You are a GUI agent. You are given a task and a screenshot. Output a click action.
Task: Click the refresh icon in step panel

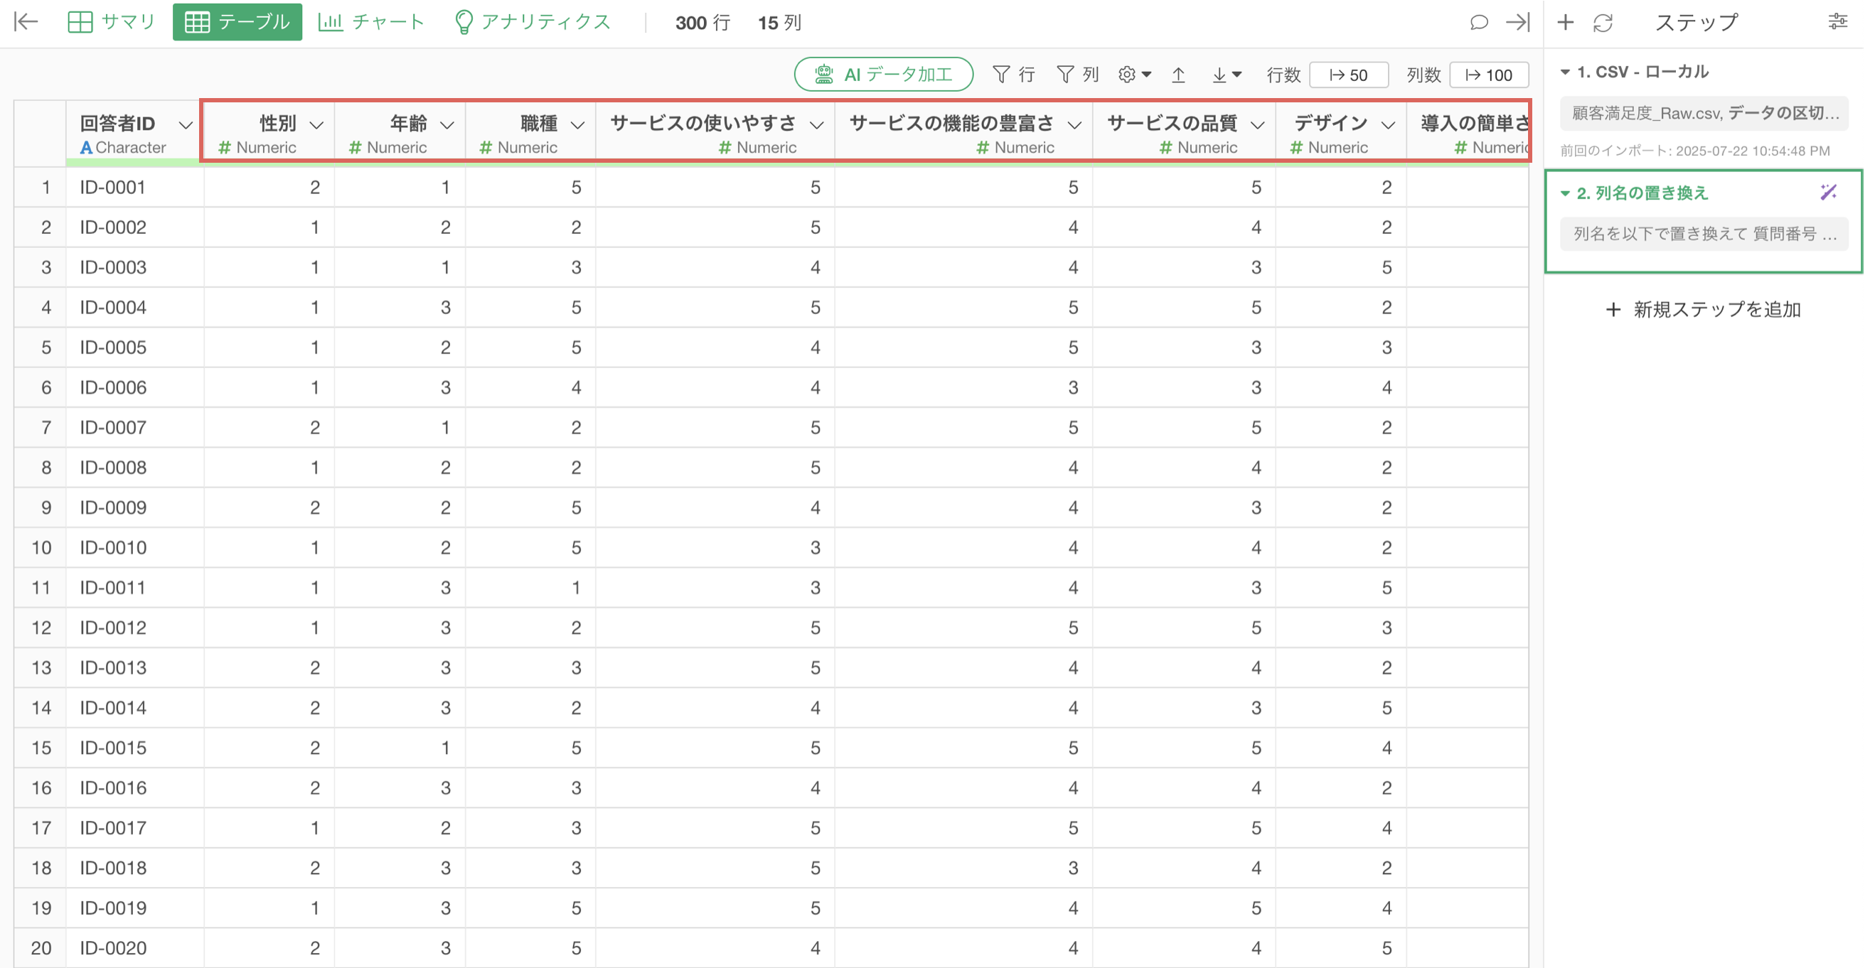click(1603, 23)
